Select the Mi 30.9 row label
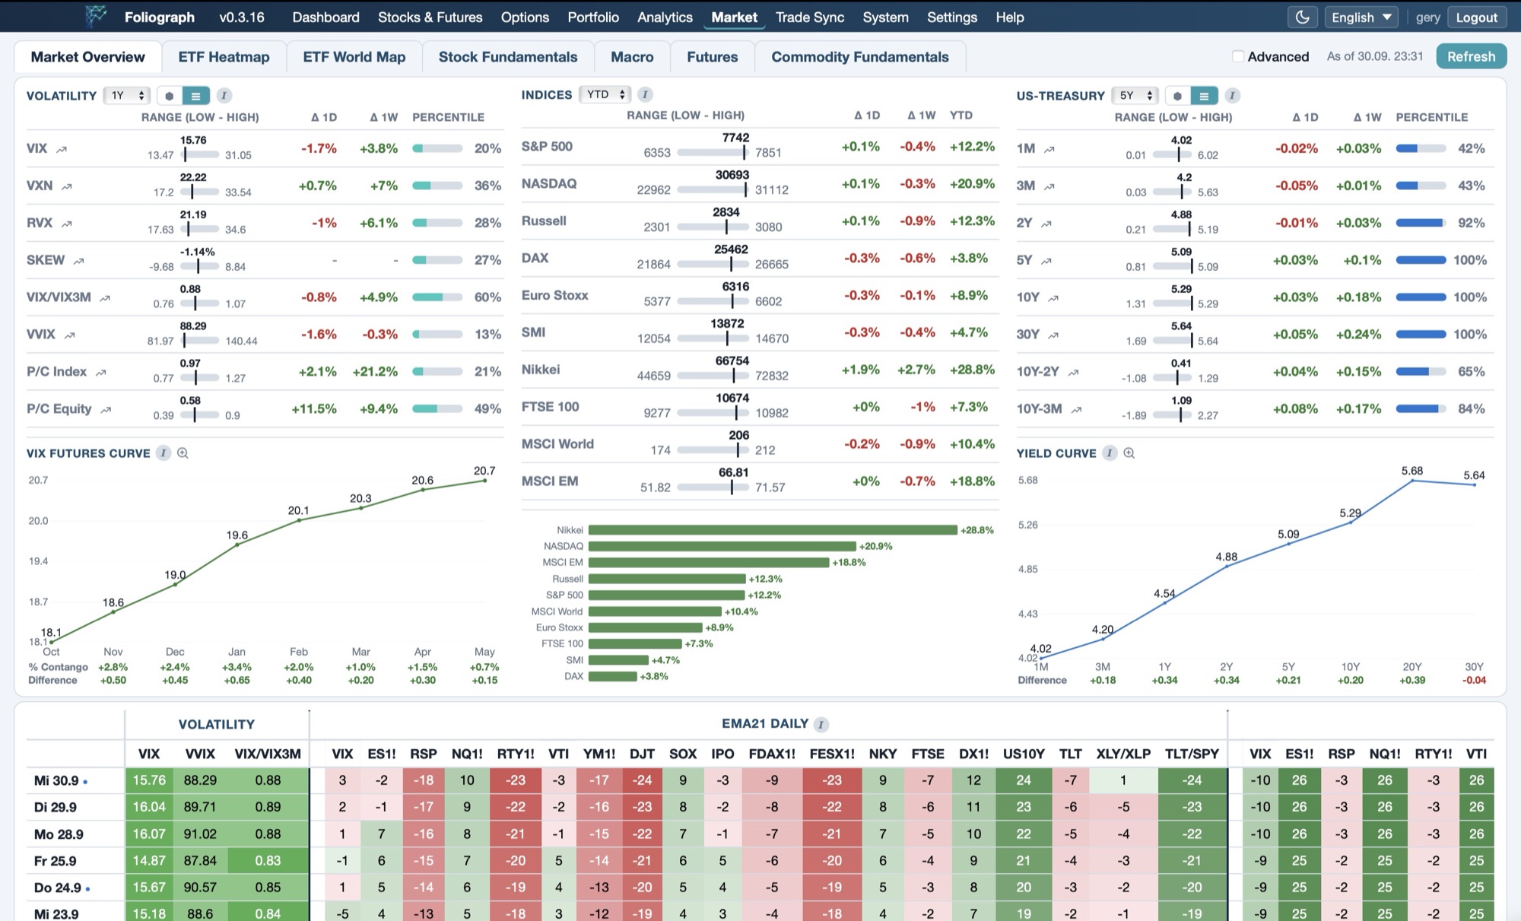 click(56, 780)
